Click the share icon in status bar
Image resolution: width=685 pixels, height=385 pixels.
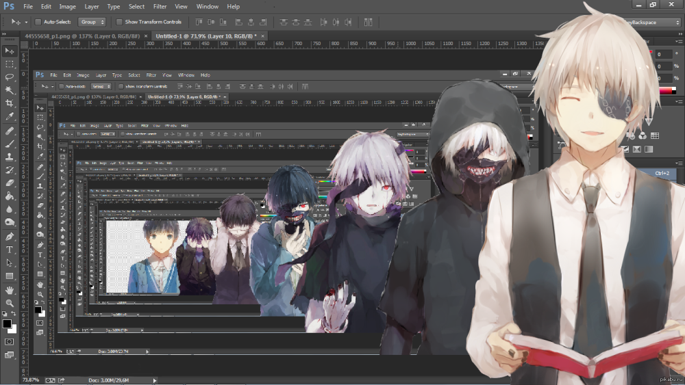tap(62, 380)
